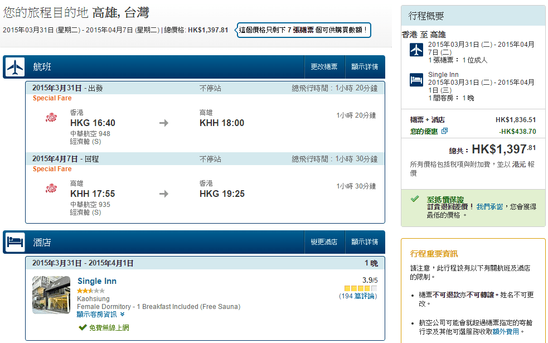Click the popup icon beside 您的優惠
The image size is (548, 343).
444,132
